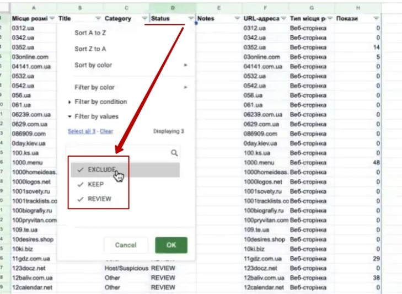Uncheck the KEEP filter value
Viewport: 402px width, 294px height.
coord(81,184)
